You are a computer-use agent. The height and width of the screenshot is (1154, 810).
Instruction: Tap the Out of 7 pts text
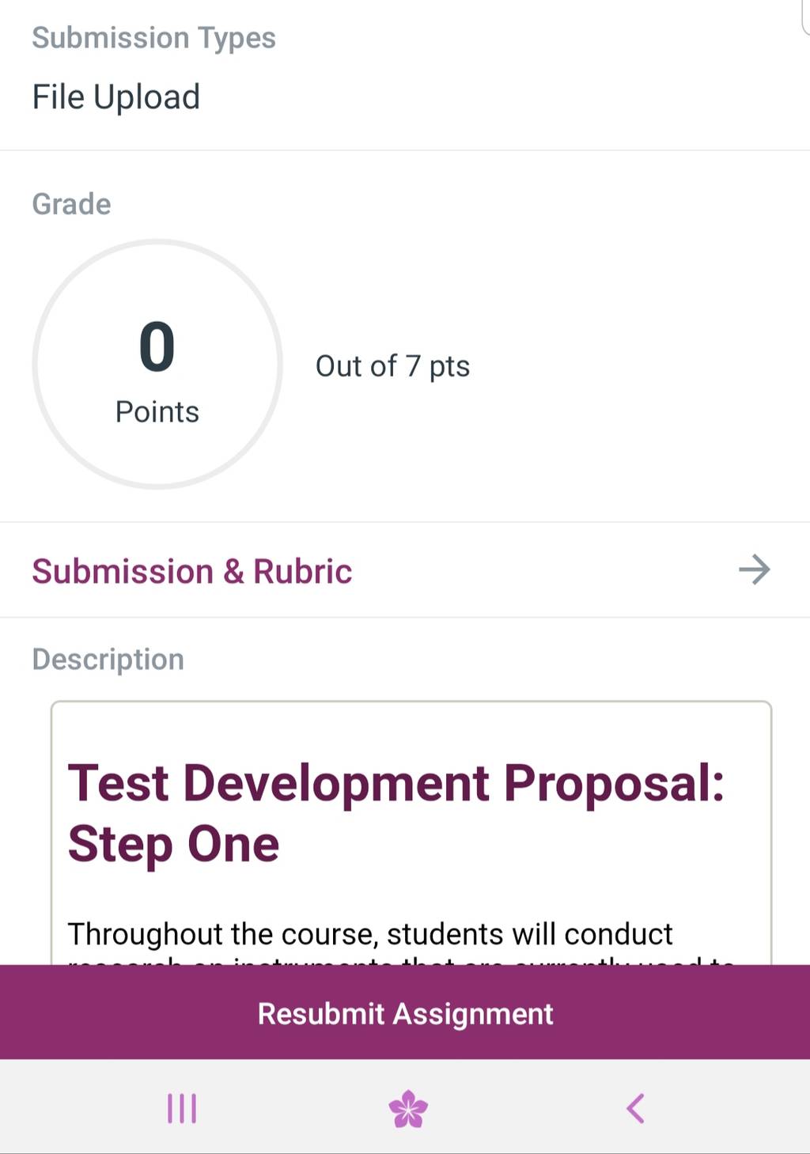392,366
